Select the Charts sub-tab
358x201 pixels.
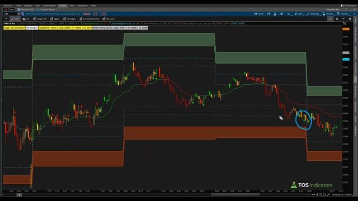tap(10, 9)
